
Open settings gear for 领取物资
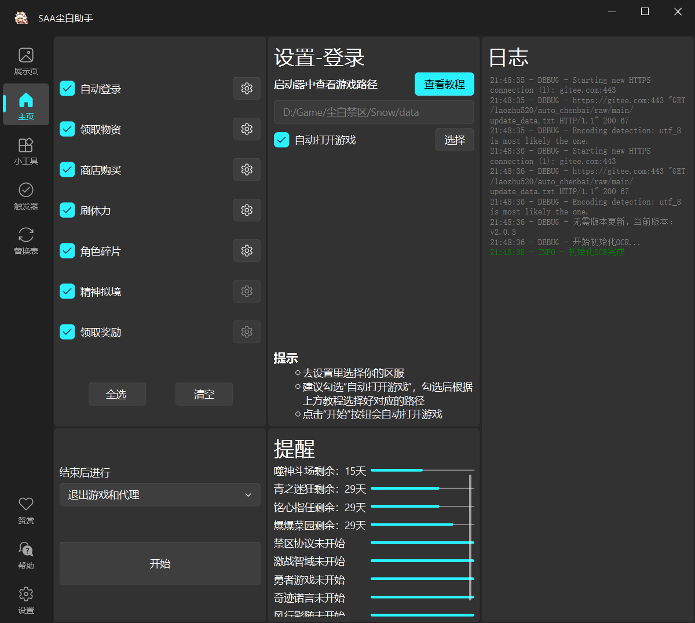coord(247,129)
